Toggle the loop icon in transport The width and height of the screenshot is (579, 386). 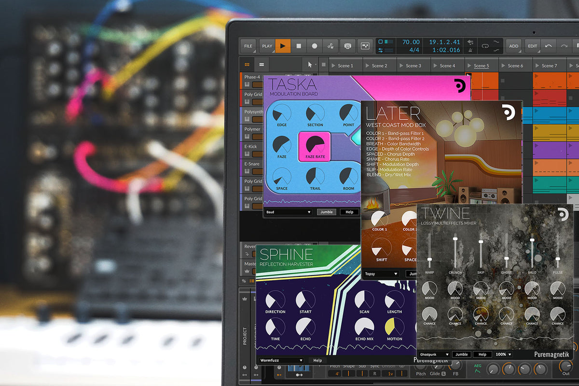tap(485, 46)
